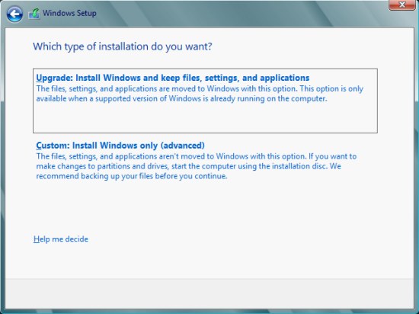419x314 pixels.
Task: Click the word 'Upgrade:' in first option
Action: (x=55, y=78)
